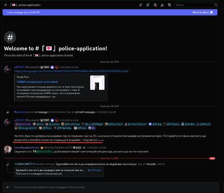Viewport: 224px width, 193px height.
Task: Click the red monitor badge on the 11/25 message
Action: (56, 67)
